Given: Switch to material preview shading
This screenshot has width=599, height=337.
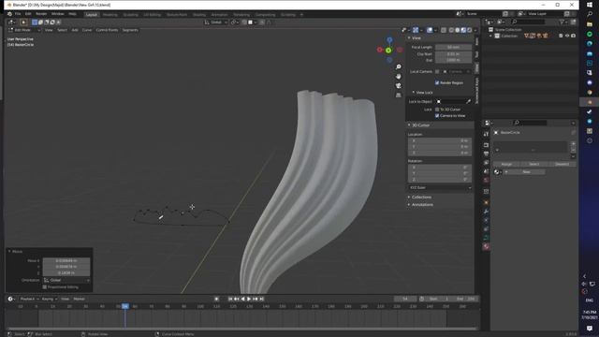Looking at the screenshot, I should point(463,30).
